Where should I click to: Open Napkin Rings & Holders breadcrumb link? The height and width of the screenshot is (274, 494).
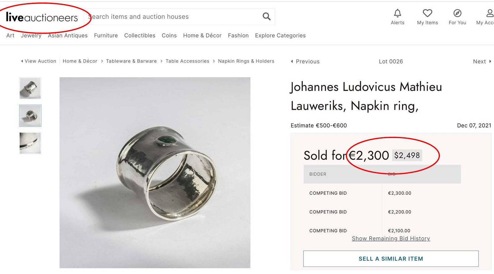246,61
